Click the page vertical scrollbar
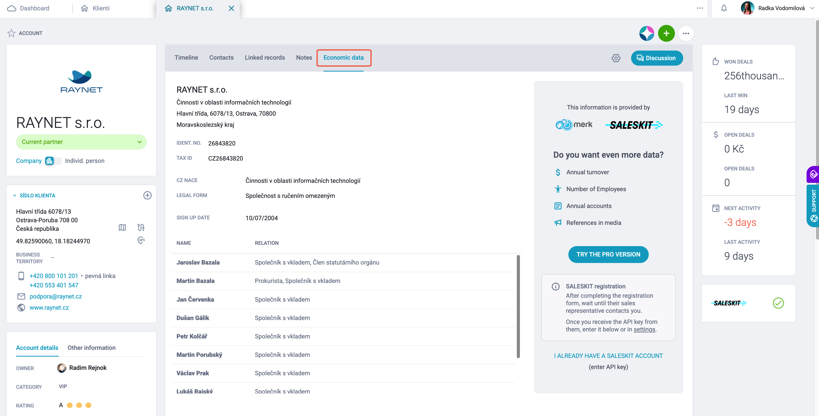This screenshot has width=819, height=416. [x=817, y=130]
